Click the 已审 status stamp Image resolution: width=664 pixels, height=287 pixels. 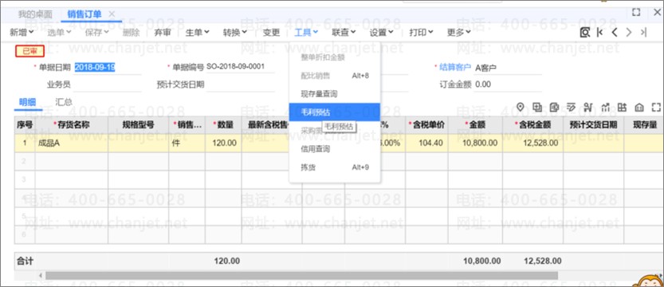(29, 52)
